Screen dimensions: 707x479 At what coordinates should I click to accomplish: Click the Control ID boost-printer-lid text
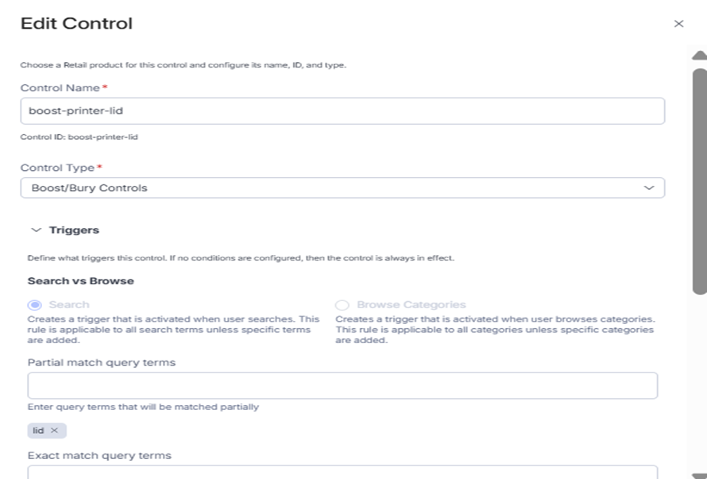point(79,137)
